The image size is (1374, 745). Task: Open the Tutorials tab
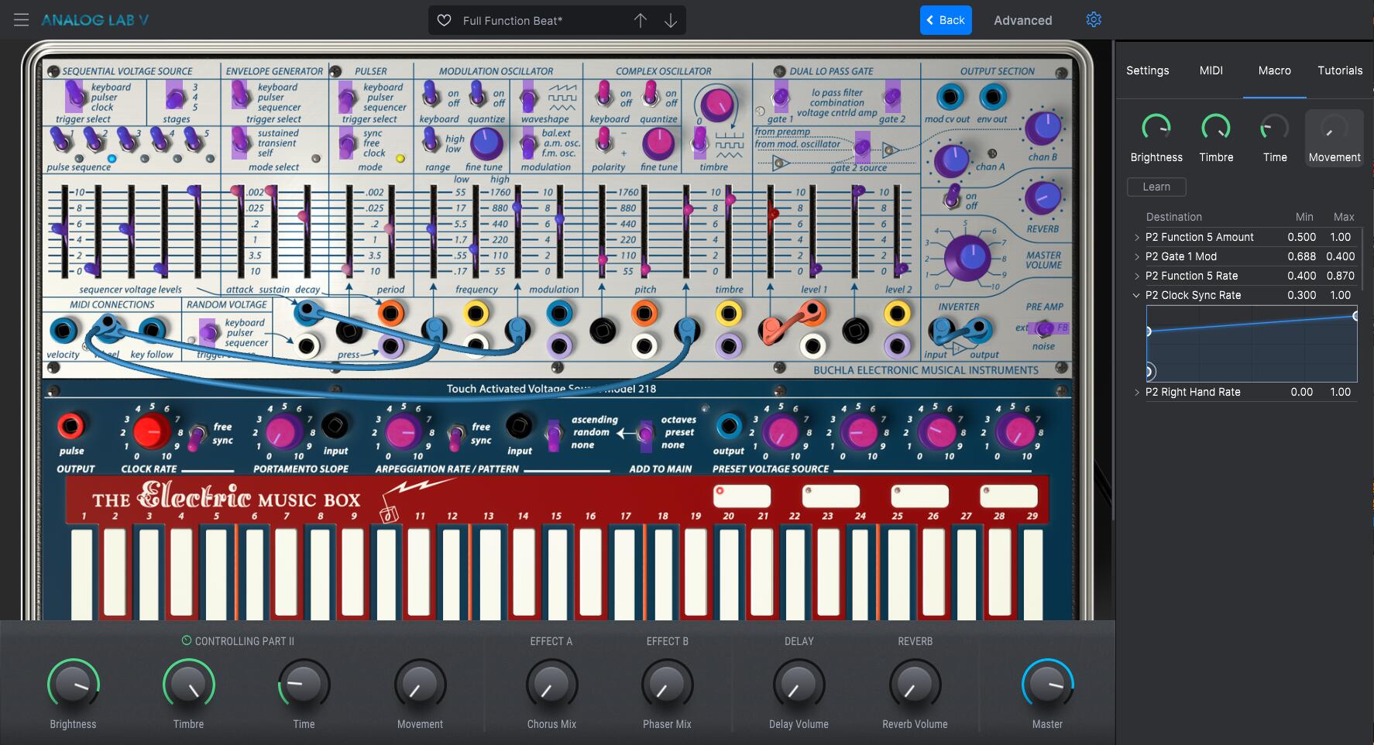click(x=1340, y=70)
